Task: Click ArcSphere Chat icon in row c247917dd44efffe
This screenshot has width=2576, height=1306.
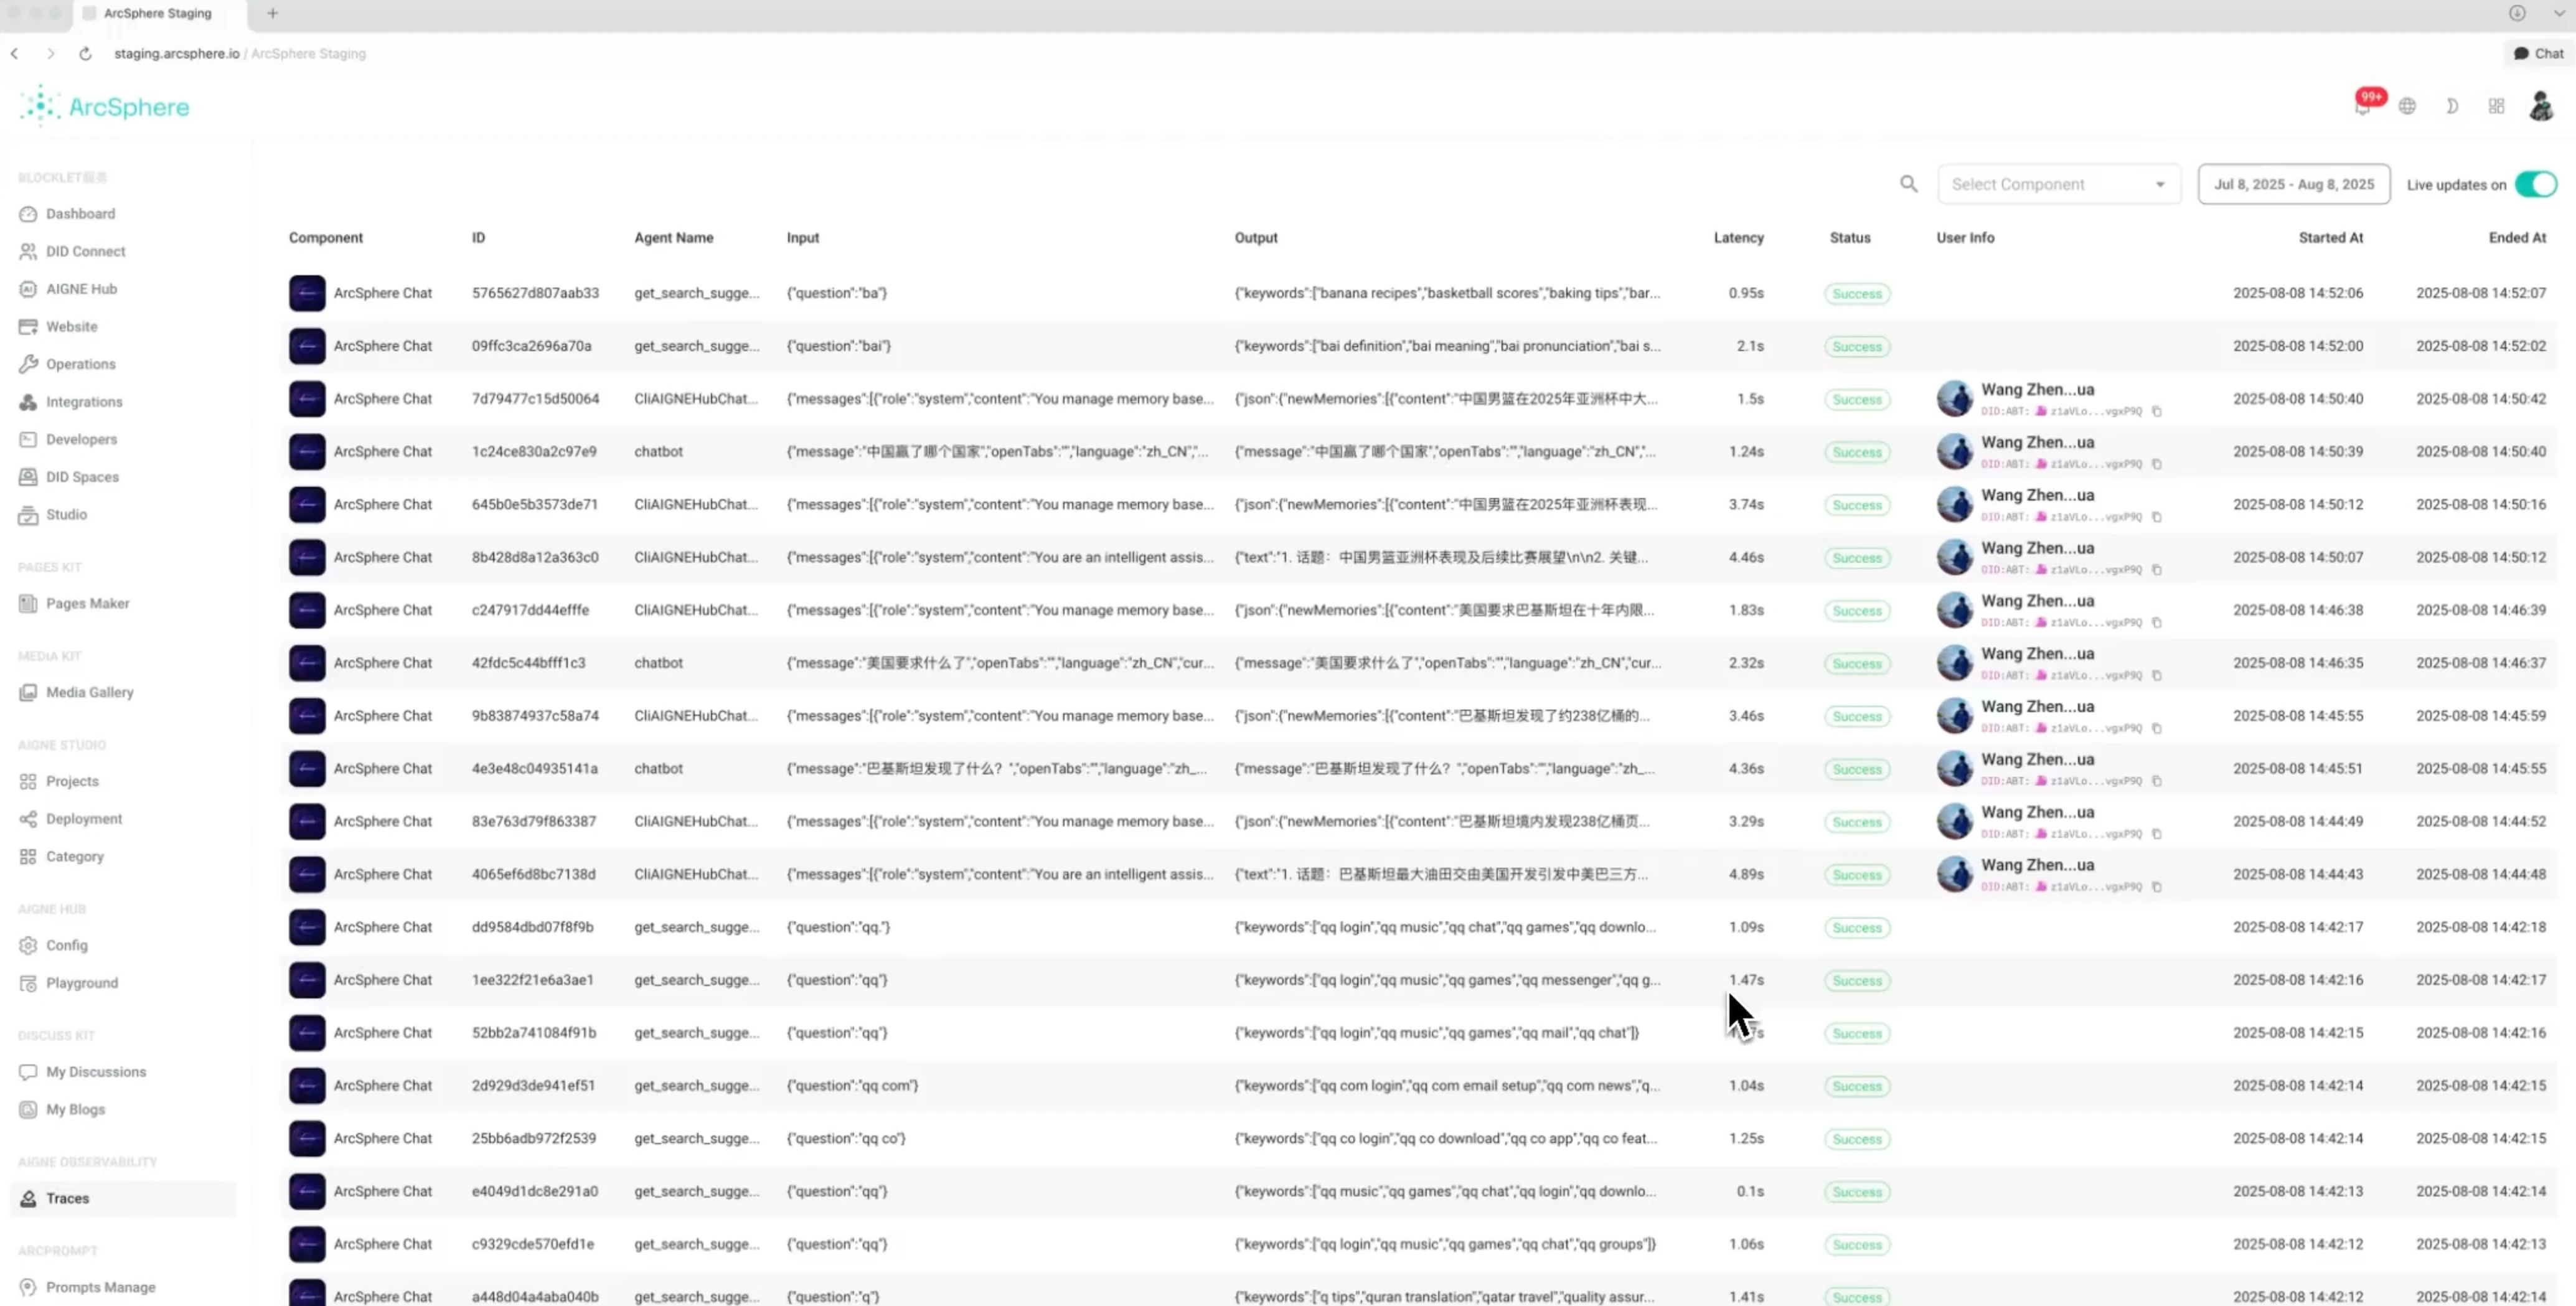Action: point(307,610)
